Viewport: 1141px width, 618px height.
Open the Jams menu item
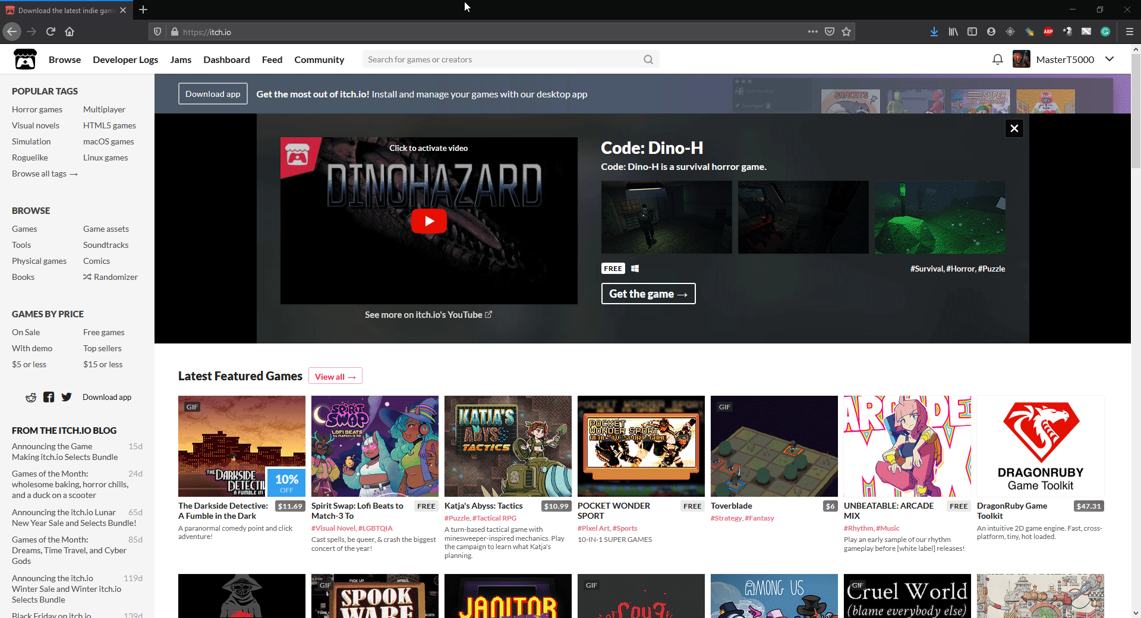coord(181,59)
